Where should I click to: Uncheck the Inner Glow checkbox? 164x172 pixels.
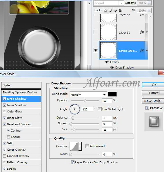[x=4, y=118]
